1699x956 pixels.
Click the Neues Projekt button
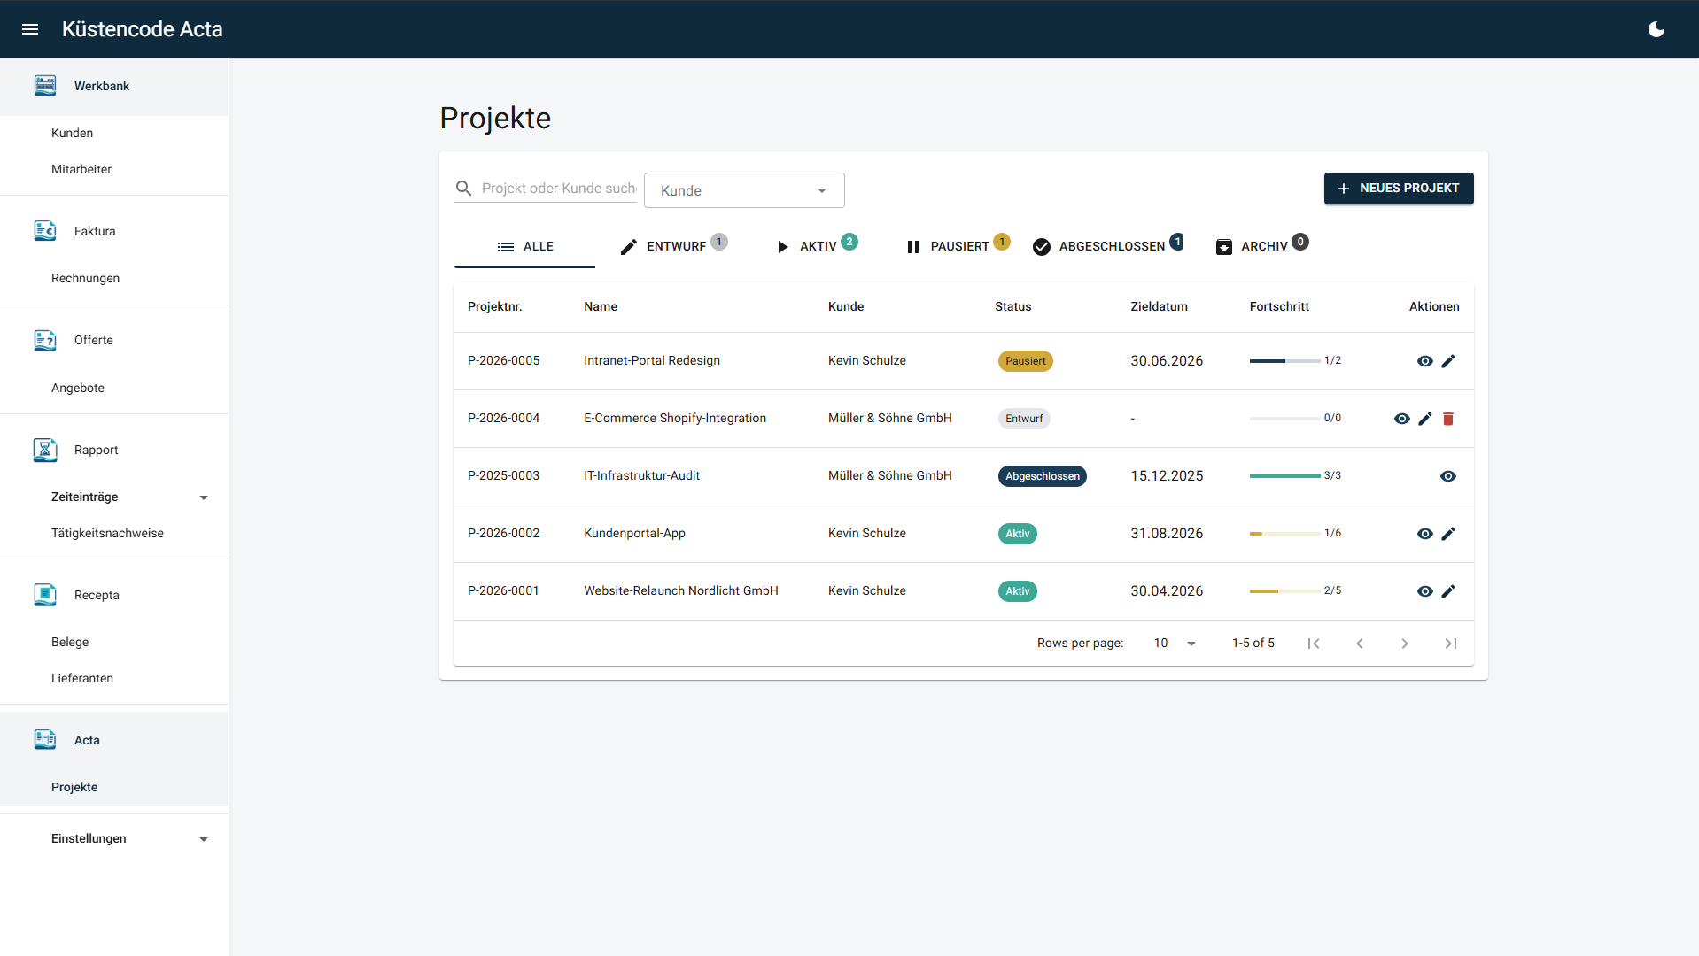coord(1398,189)
